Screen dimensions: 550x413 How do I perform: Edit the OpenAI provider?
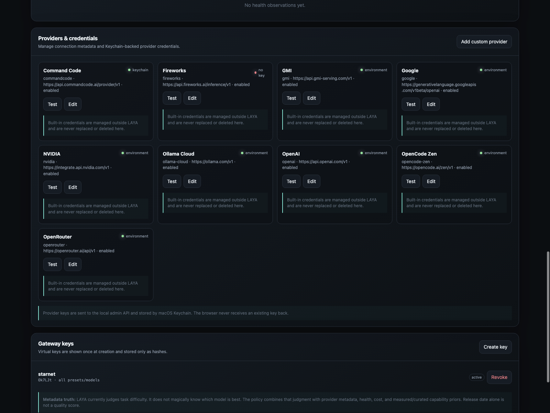coord(311,181)
